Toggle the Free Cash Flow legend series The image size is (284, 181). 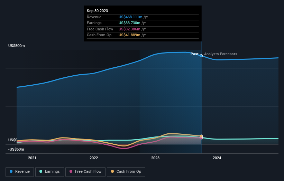point(85,172)
